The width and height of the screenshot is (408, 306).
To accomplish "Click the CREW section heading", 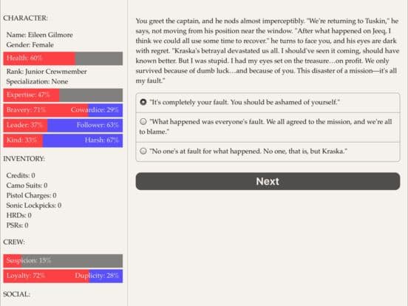I will point(14,242).
